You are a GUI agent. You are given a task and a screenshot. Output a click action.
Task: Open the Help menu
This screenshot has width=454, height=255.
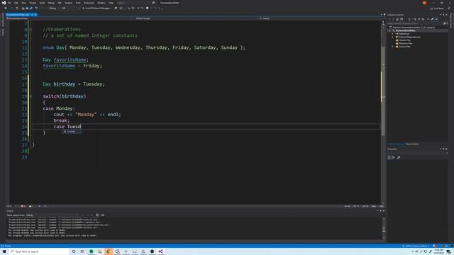111,3
